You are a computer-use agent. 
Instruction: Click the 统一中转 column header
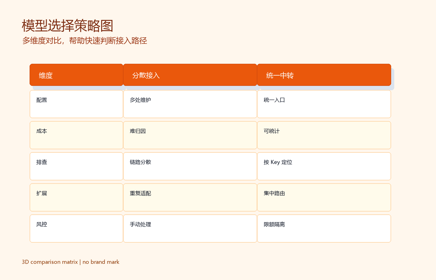point(324,75)
